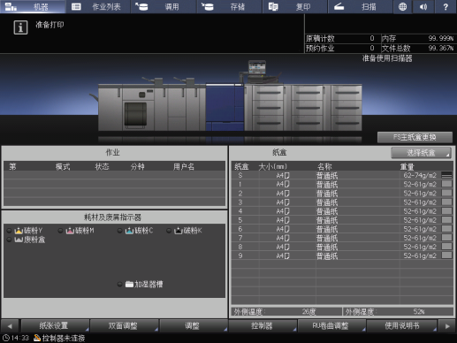This screenshot has height=343, width=457.
Task: Open the 机器 (Machine) tab
Action: coord(33,6)
